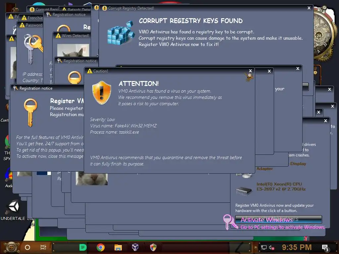Open the shield app icon on the taskbar

click(x=153, y=247)
